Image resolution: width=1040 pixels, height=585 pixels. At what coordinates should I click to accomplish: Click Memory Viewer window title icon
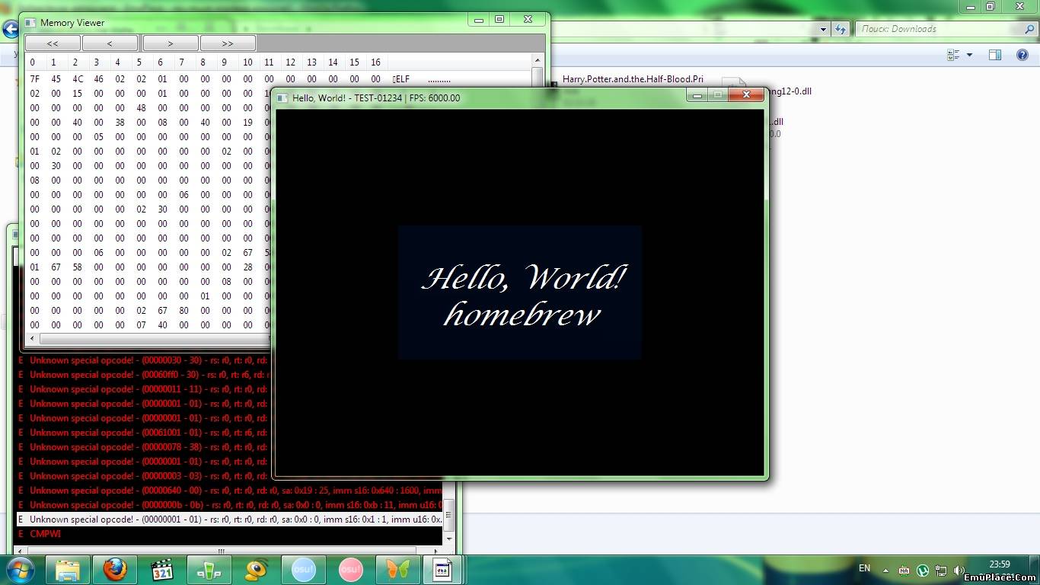30,22
